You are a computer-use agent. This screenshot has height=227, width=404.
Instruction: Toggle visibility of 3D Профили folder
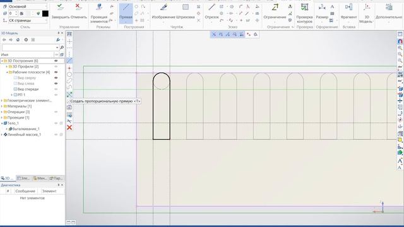(x=56, y=66)
